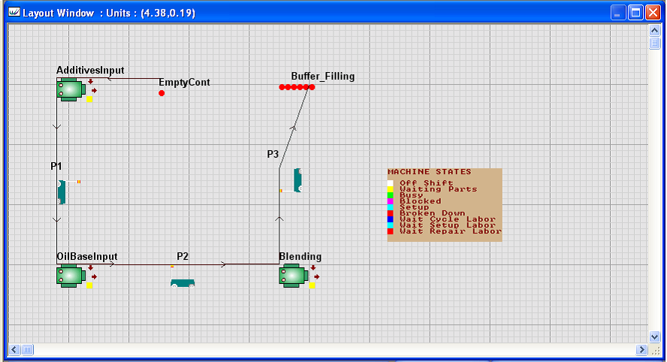Maximize the Layout Window
The width and height of the screenshot is (667, 362).
(635, 13)
